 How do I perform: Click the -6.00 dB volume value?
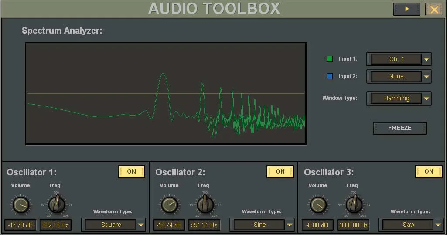[x=317, y=225]
